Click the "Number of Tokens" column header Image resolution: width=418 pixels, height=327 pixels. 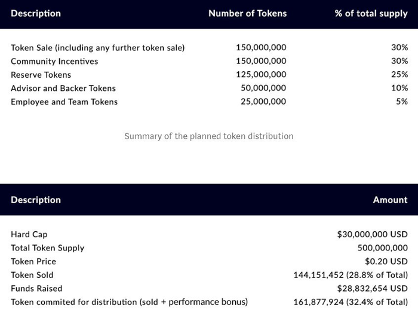[x=247, y=13]
